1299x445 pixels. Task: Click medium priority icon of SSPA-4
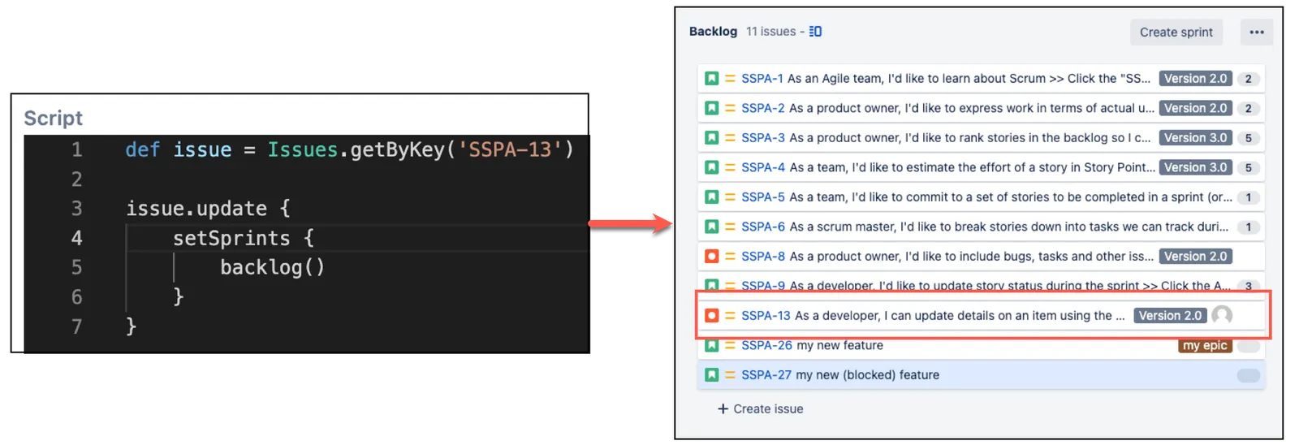pyautogui.click(x=730, y=167)
